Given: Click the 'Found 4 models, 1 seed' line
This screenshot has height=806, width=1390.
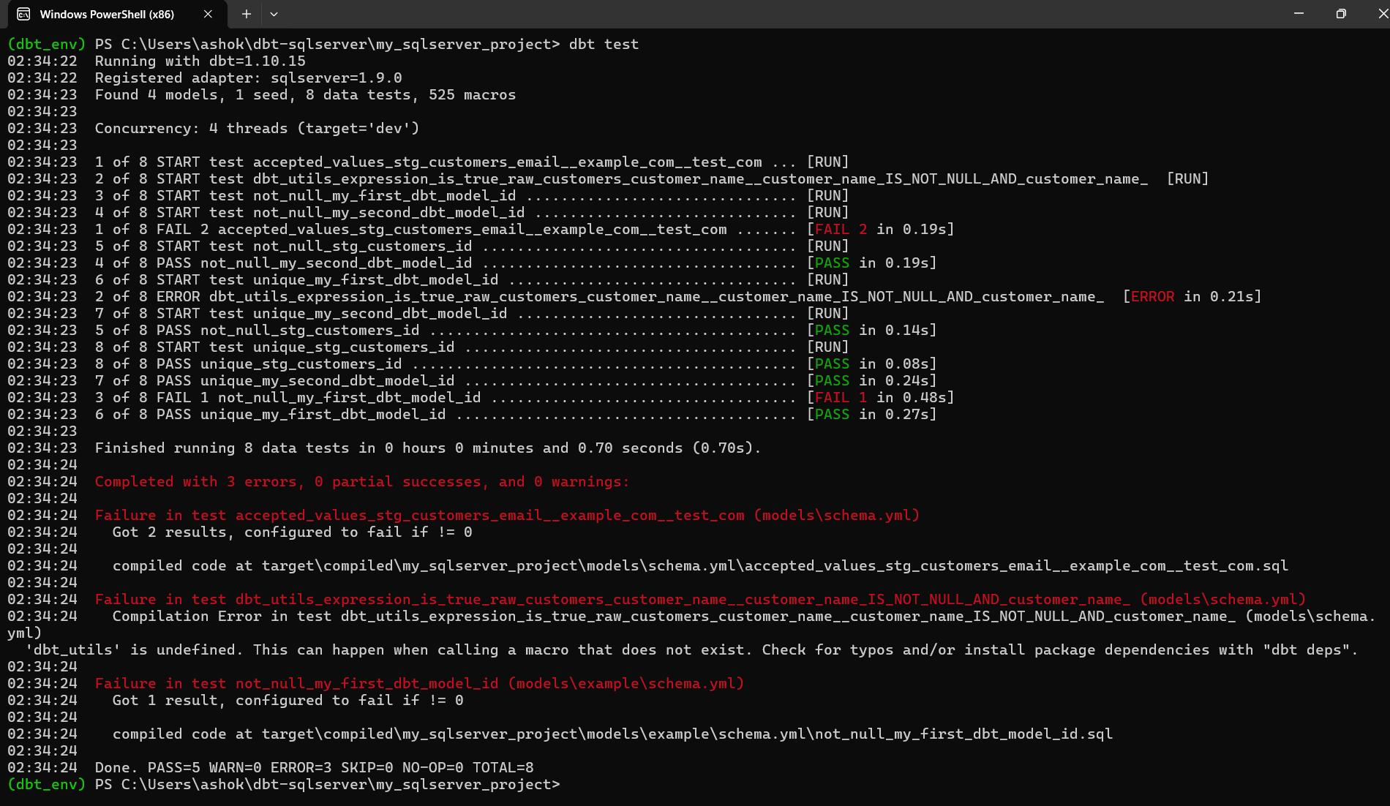Looking at the screenshot, I should pyautogui.click(x=305, y=94).
